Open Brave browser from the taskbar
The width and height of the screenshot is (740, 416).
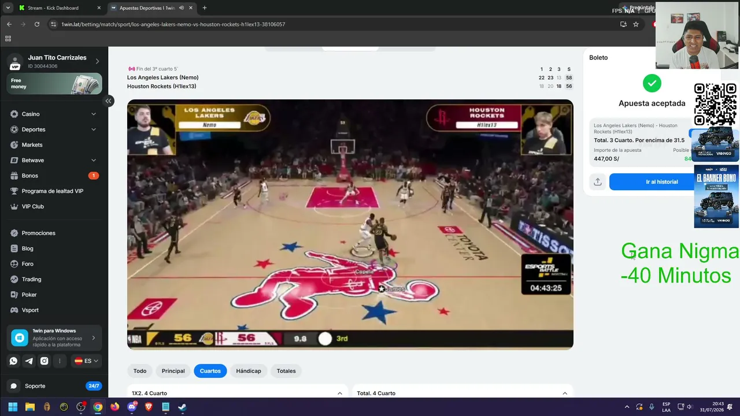(x=149, y=407)
